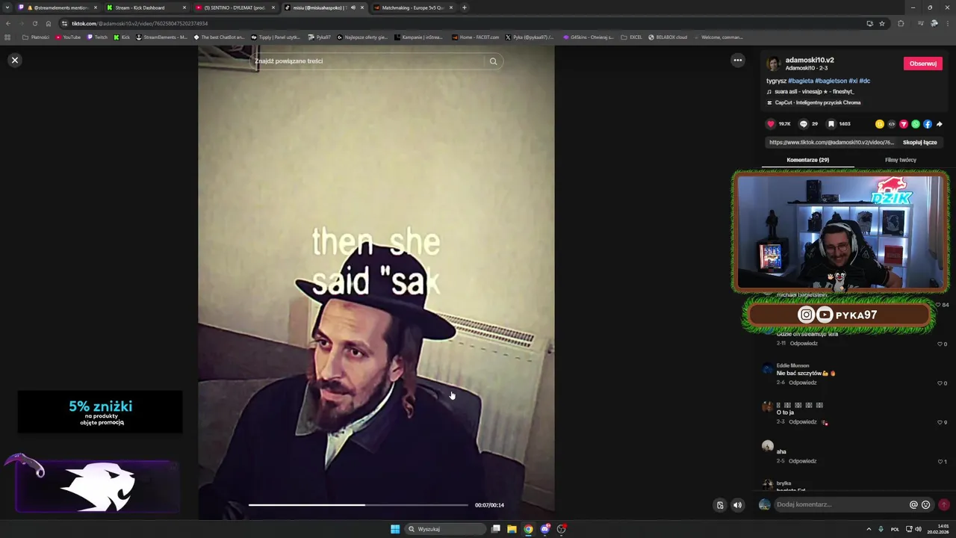This screenshot has height=538, width=956.
Task: Switch to Stream - Kick Dashboard tab
Action: tap(145, 7)
